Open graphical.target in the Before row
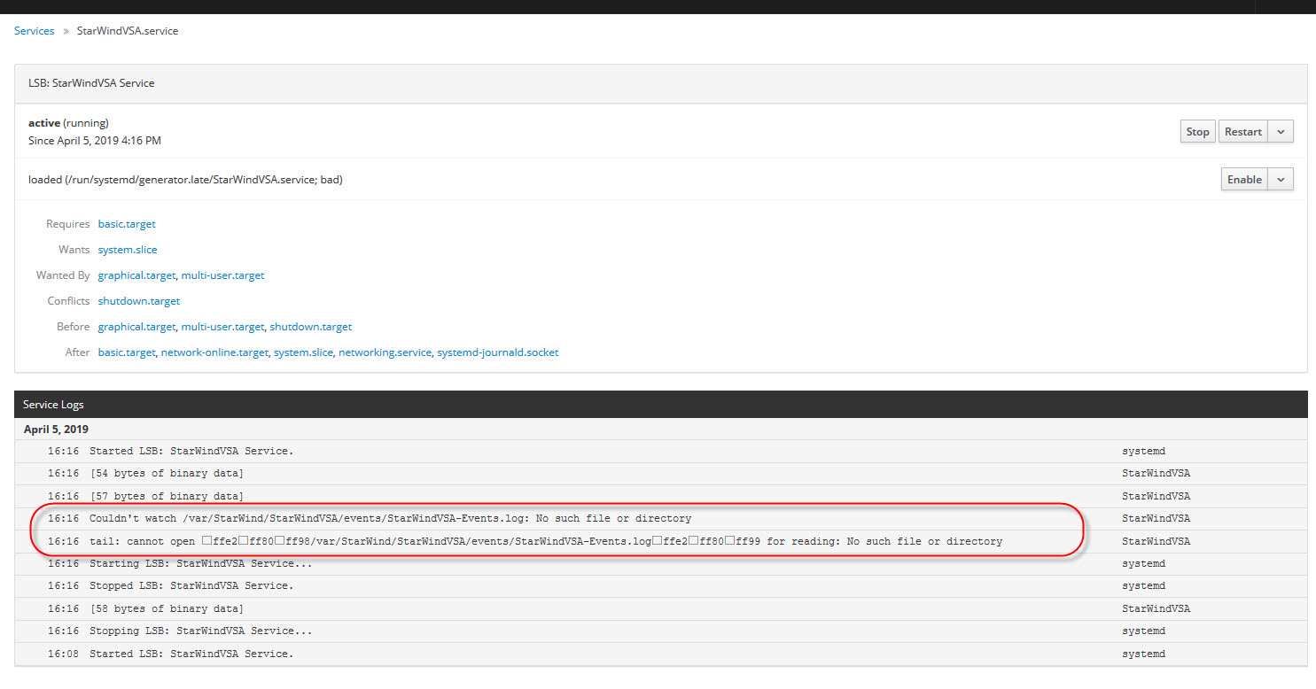Screen dimensions: 1316x689 136,327
